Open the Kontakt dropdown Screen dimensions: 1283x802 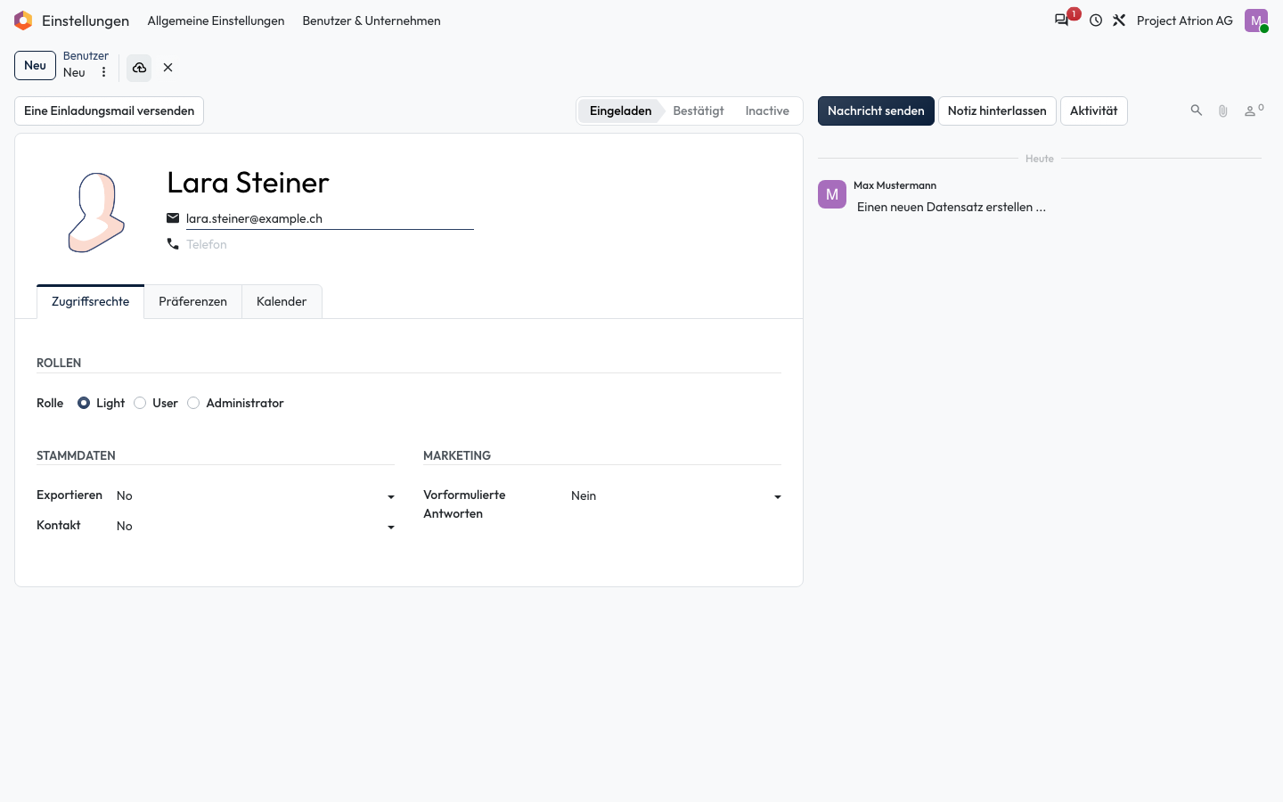(x=256, y=527)
